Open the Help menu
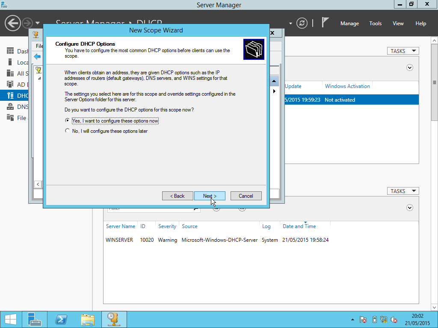 [x=421, y=23]
